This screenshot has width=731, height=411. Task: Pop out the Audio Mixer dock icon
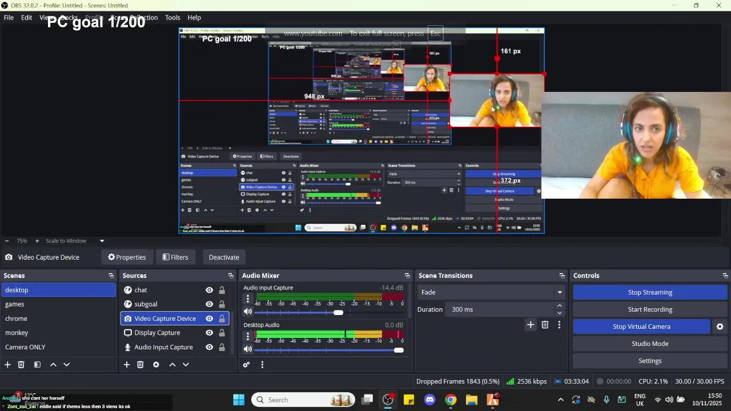(407, 276)
